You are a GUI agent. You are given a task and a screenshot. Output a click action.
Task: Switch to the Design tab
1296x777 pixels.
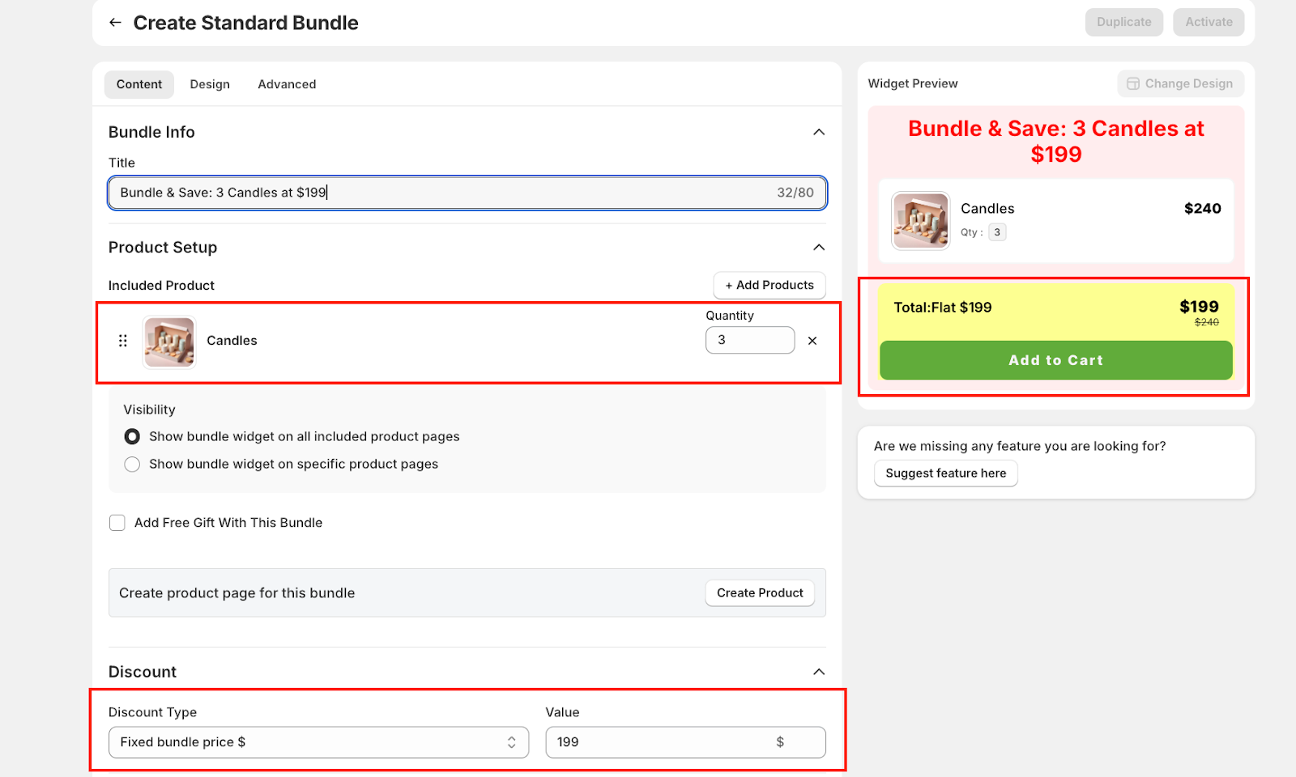click(x=210, y=84)
